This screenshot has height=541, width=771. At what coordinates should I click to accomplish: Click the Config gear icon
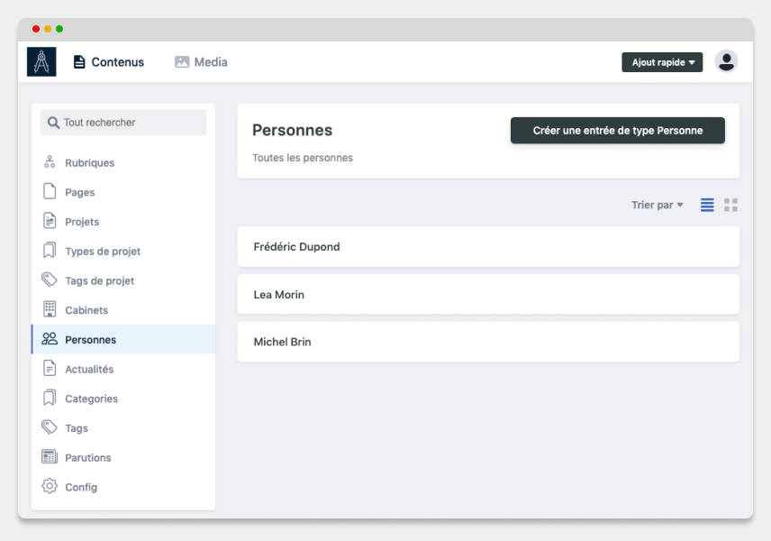pyautogui.click(x=50, y=486)
